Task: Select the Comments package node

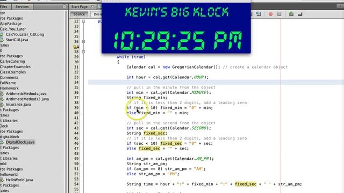Action: (x=9, y=77)
